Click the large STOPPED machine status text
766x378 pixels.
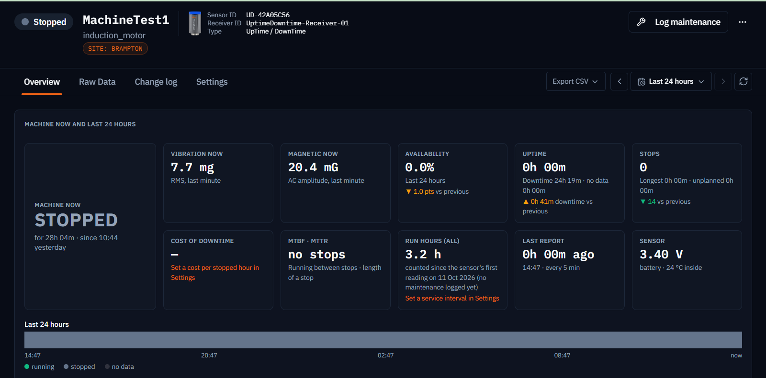tap(76, 221)
